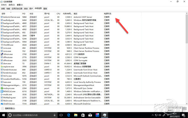Collapse to 简略信息 view
The height and width of the screenshot is (118, 188).
coord(8,109)
